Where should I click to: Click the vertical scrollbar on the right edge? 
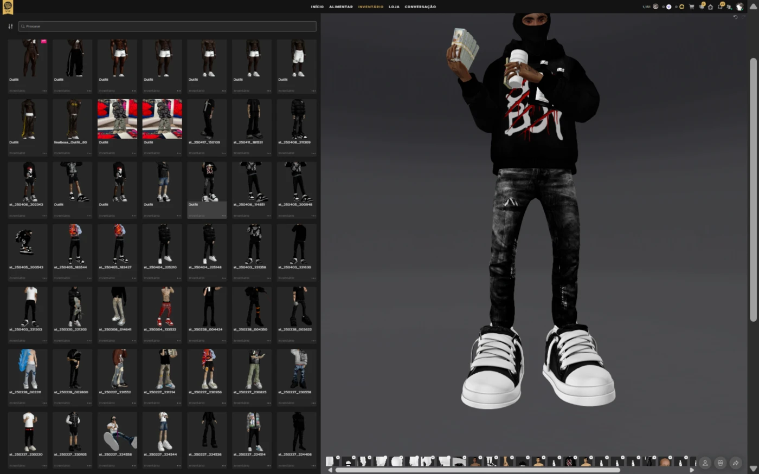click(x=753, y=190)
